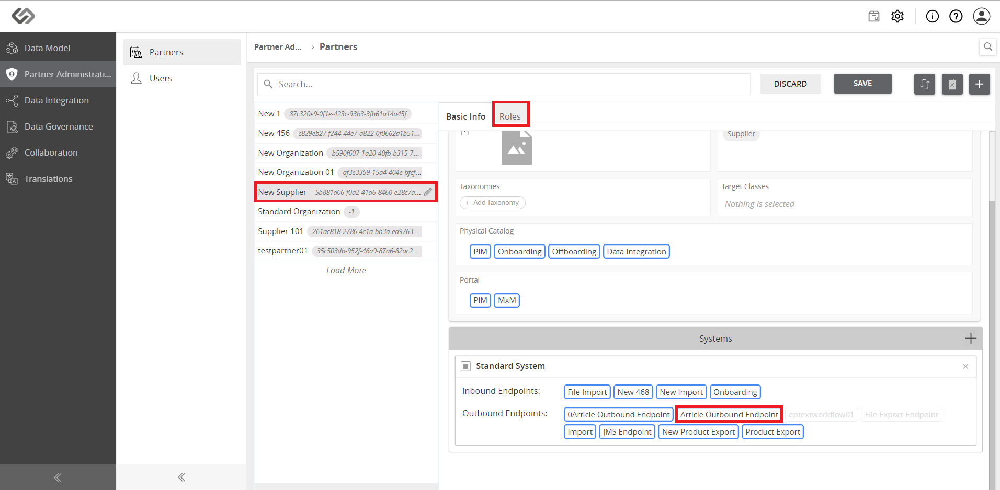The image size is (1000, 490).
Task: Switch to Basic Info tab
Action: [465, 116]
